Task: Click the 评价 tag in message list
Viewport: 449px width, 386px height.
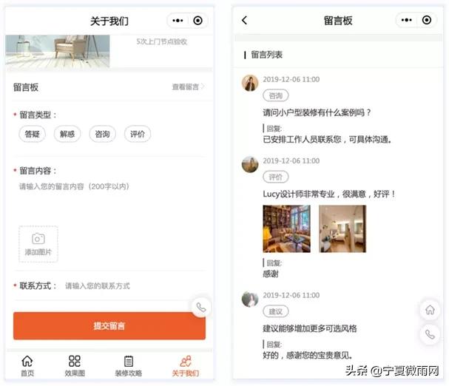Action: [276, 177]
